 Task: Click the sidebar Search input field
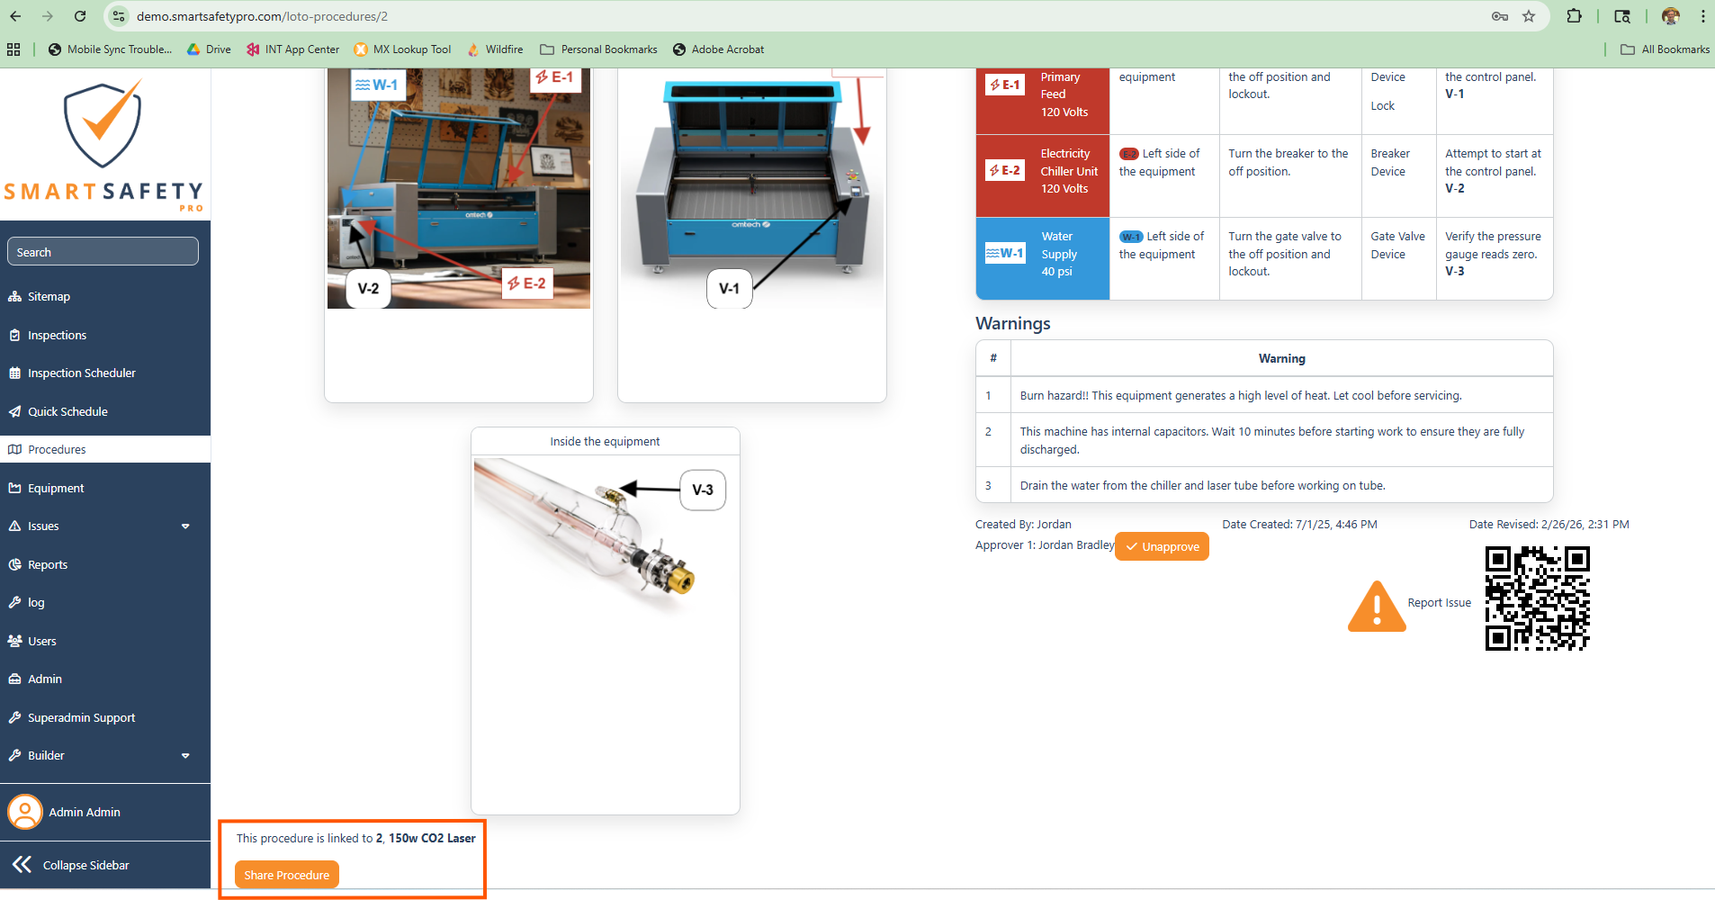(x=103, y=252)
